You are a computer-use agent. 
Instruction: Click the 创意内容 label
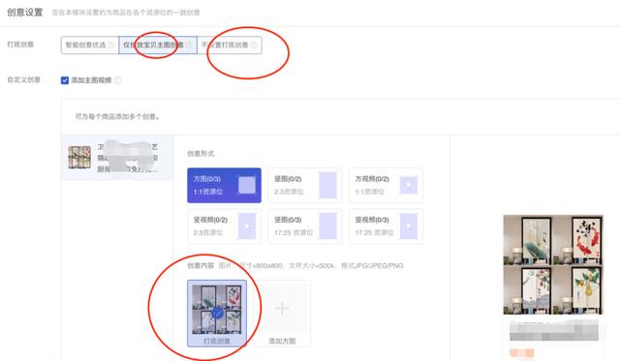point(201,266)
